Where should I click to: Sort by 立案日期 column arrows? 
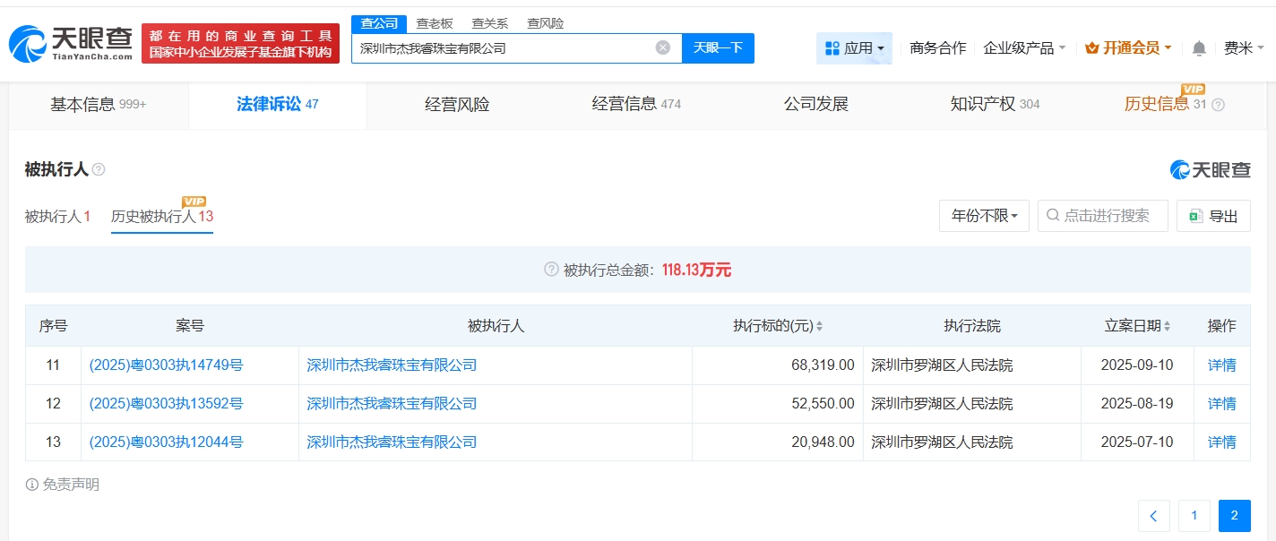click(1167, 326)
